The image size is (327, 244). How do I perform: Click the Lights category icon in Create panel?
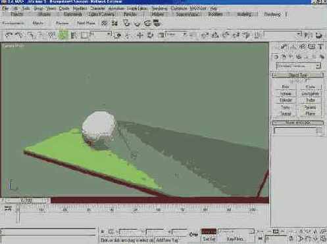(291, 57)
